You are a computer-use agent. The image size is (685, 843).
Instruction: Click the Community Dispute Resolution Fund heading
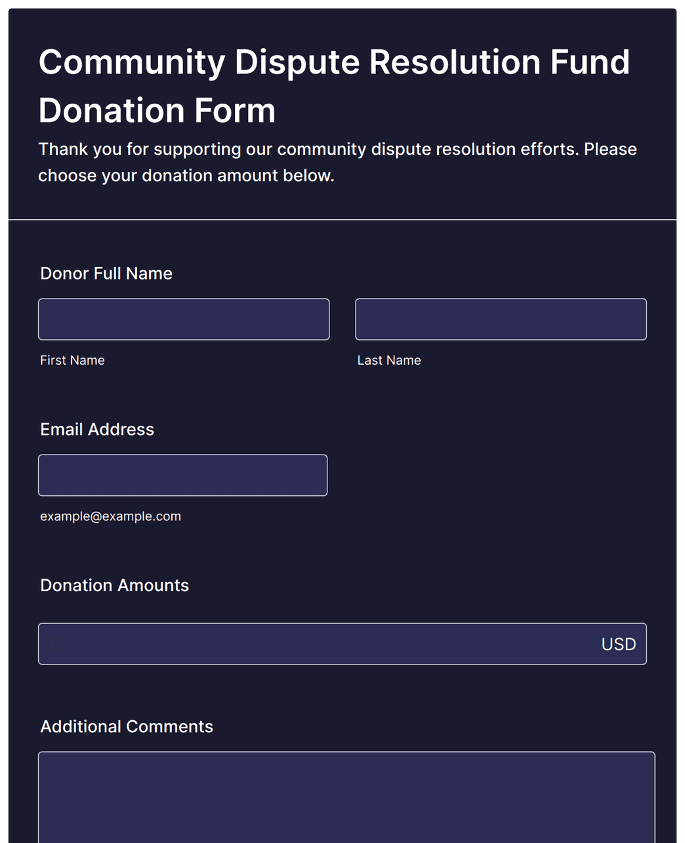pyautogui.click(x=334, y=62)
